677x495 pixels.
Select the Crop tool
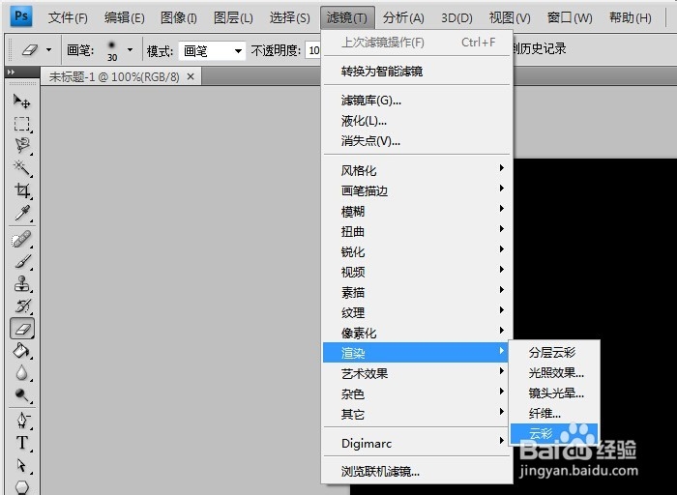[x=21, y=189]
